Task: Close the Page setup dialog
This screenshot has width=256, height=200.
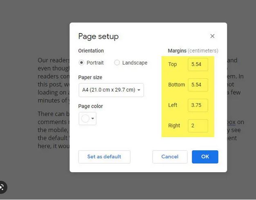Action: coord(212,36)
